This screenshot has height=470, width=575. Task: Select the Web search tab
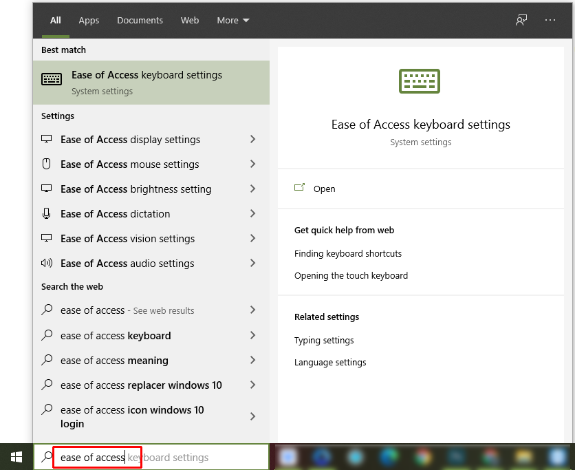[x=190, y=21]
